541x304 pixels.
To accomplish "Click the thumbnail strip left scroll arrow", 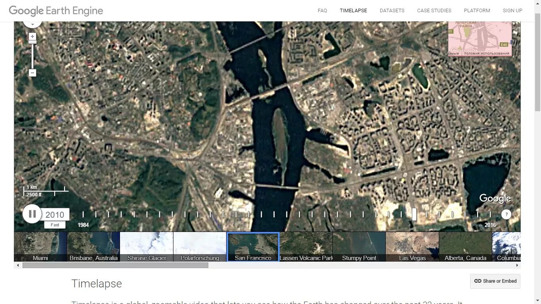I will coord(17,265).
